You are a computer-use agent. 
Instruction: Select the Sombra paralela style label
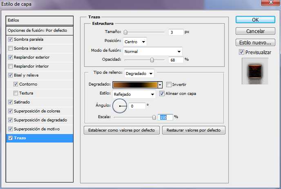pos(29,40)
